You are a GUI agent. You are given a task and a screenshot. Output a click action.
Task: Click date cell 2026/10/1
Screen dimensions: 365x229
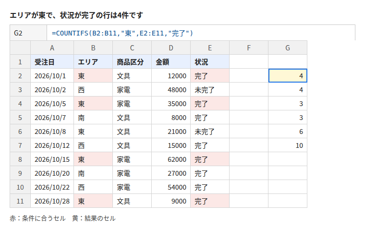tap(52, 76)
